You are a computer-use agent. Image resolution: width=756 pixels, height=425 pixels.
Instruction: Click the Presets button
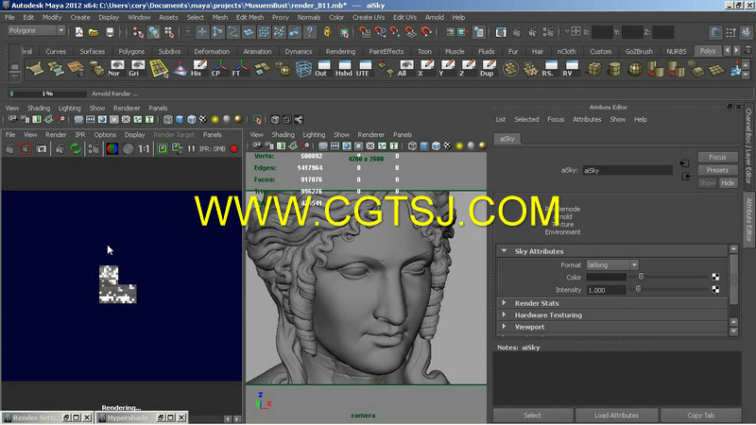(x=717, y=170)
